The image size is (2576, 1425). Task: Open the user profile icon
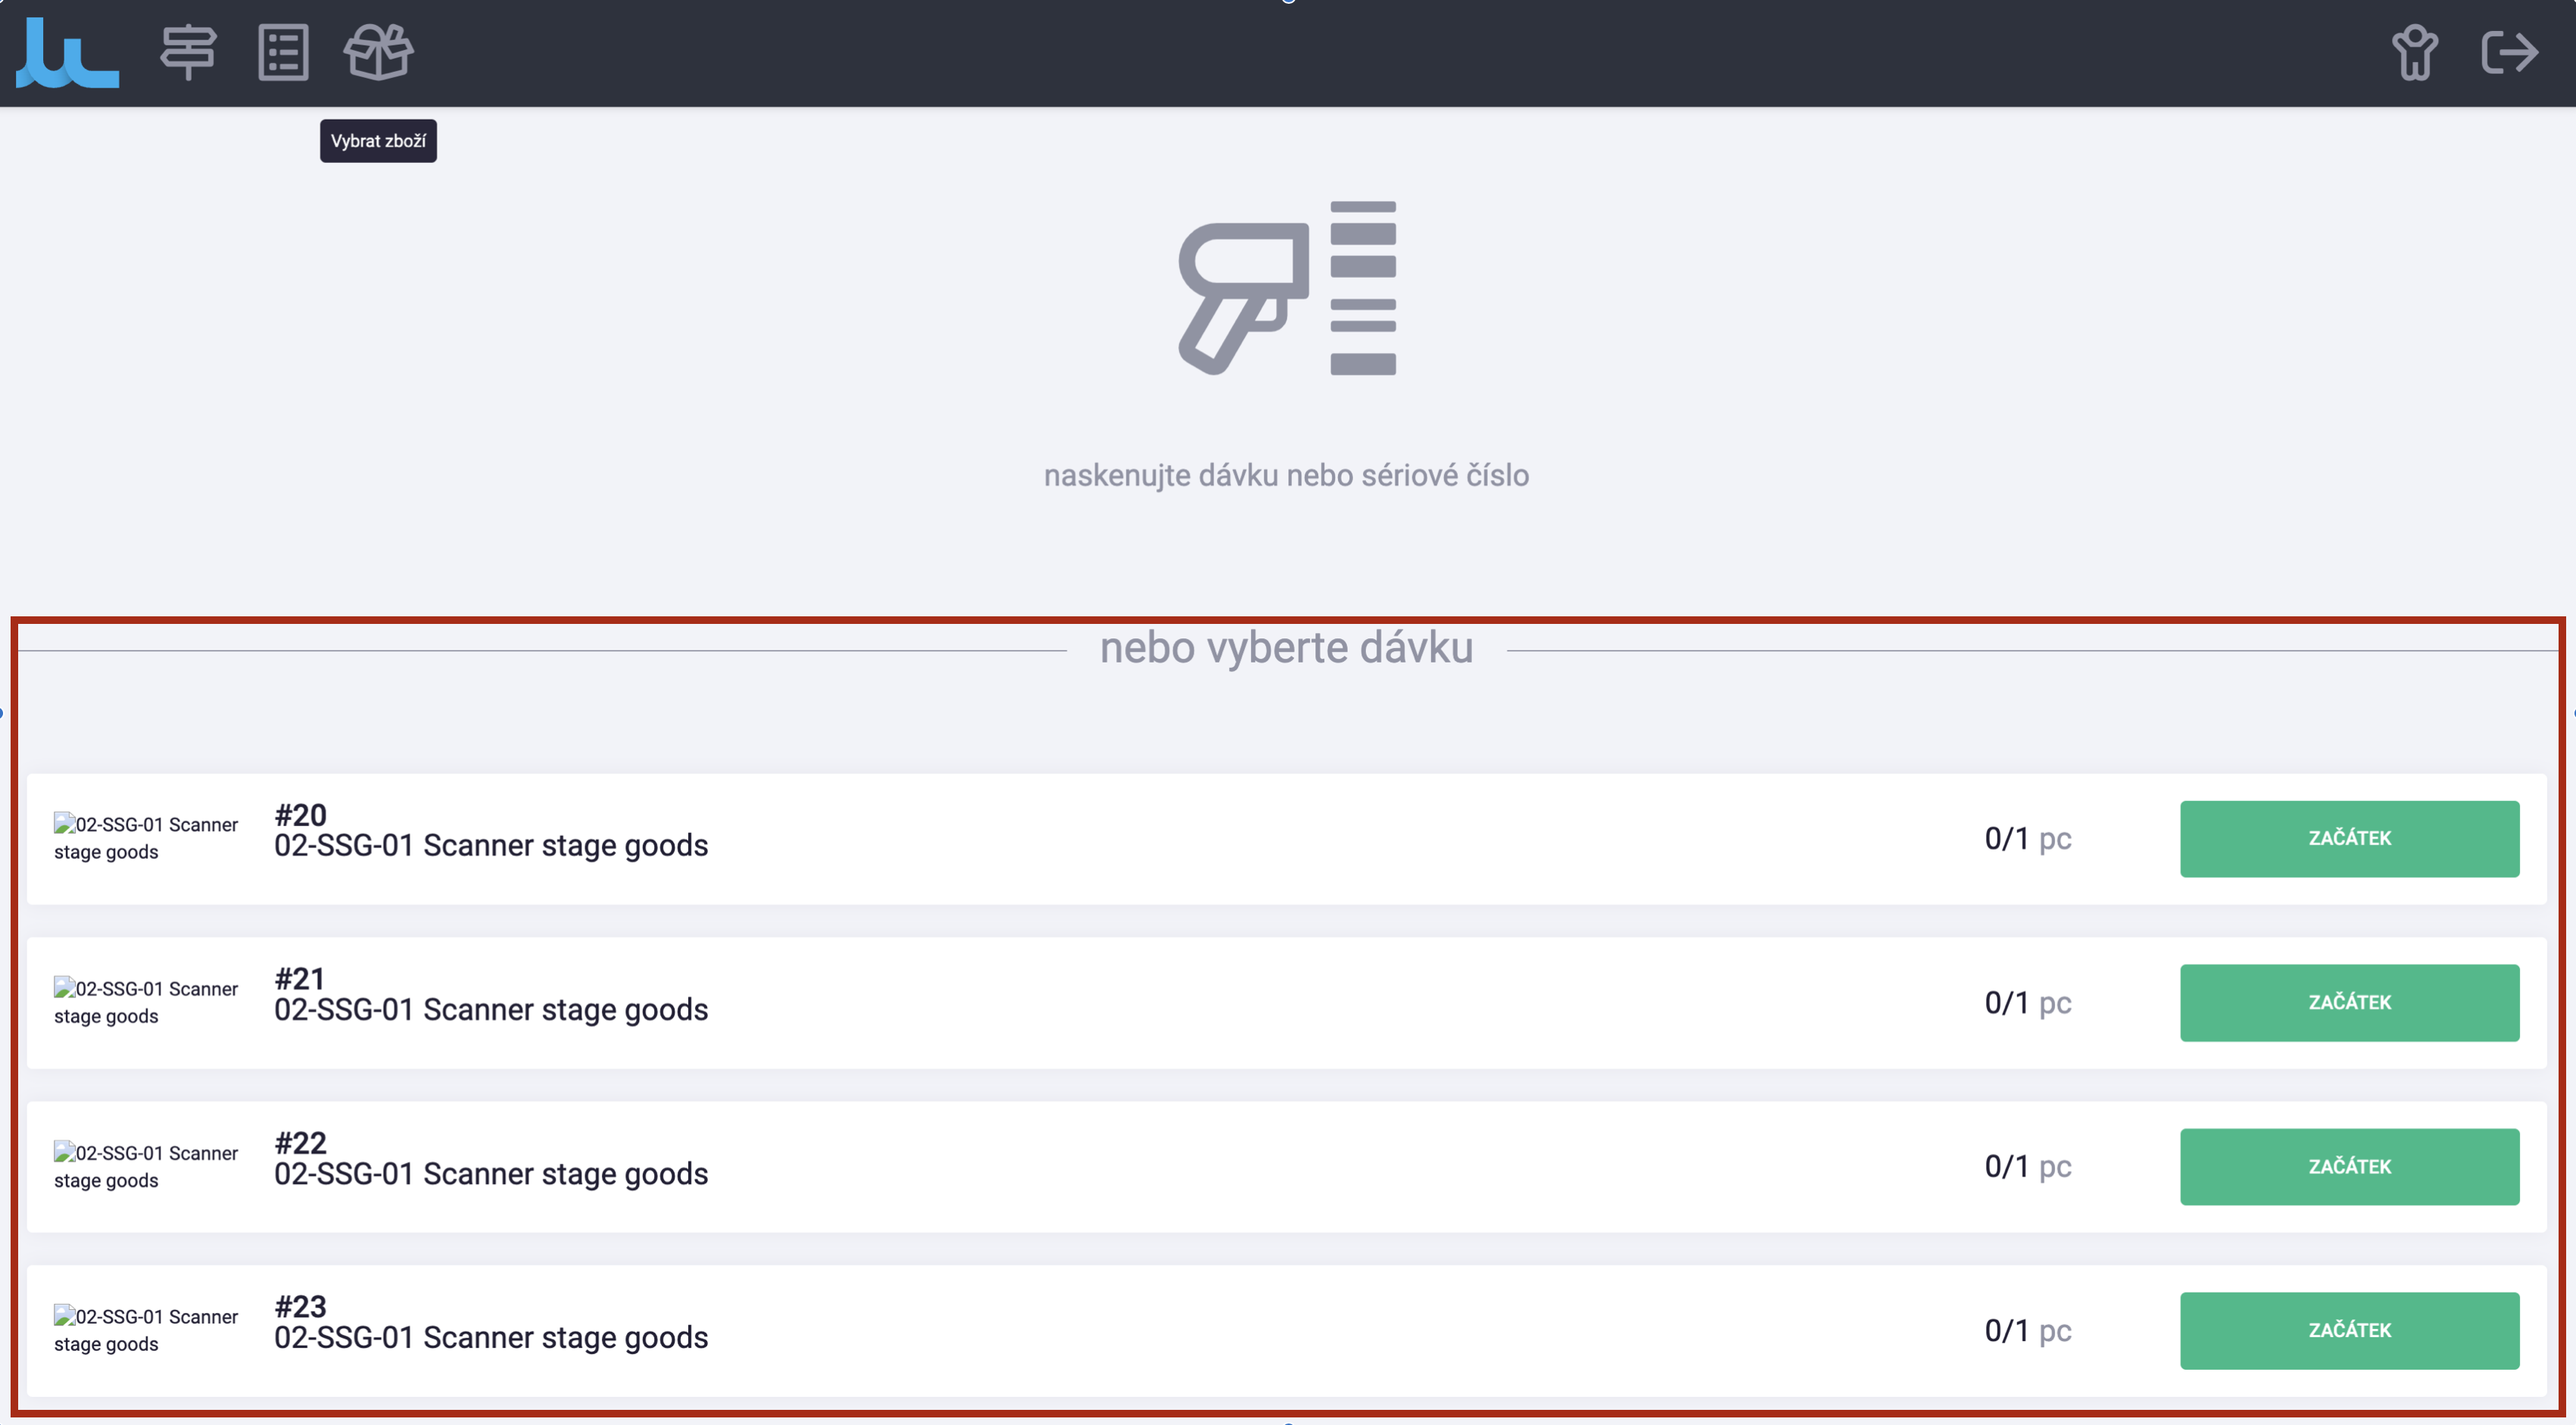click(2414, 52)
